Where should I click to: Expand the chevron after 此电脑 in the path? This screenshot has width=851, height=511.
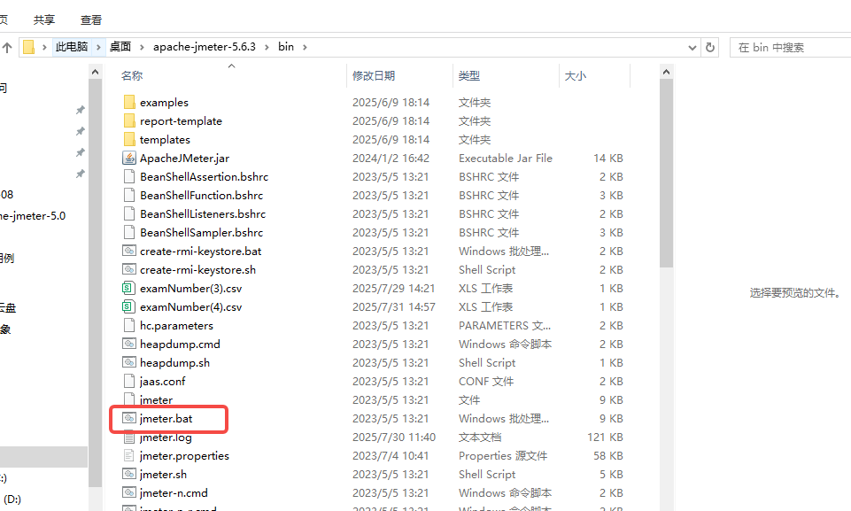pyautogui.click(x=98, y=47)
